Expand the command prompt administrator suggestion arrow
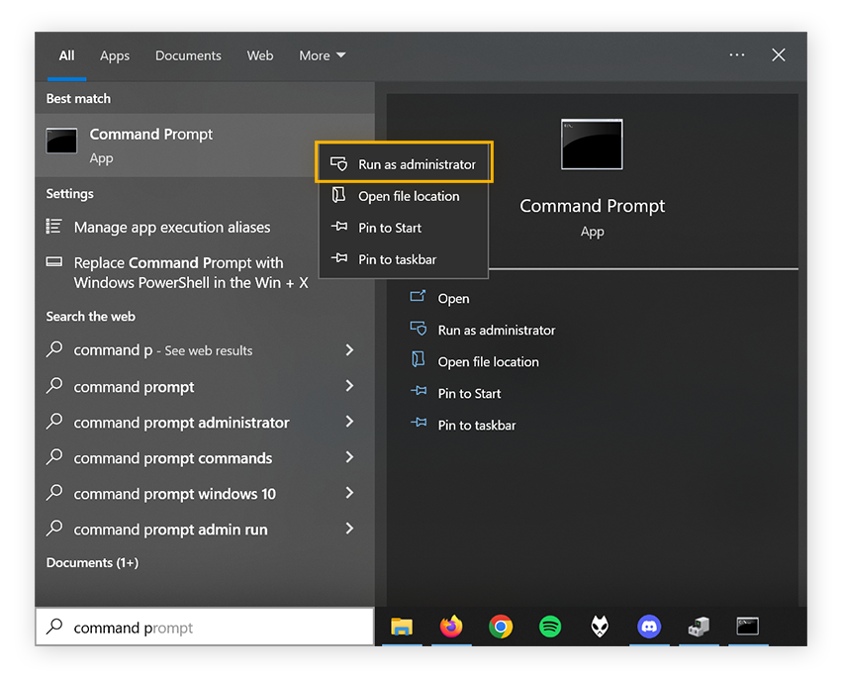The height and width of the screenshot is (678, 842). (x=348, y=422)
